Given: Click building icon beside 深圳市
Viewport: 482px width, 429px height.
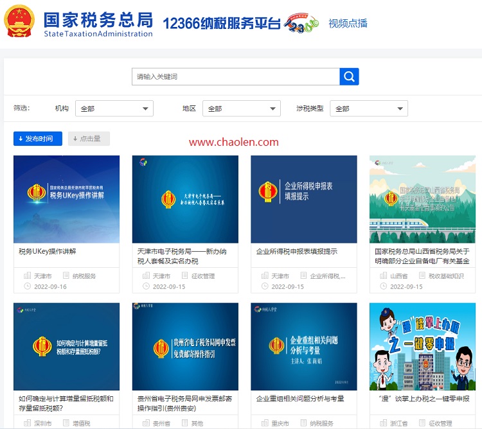Looking at the screenshot, I should [28, 423].
